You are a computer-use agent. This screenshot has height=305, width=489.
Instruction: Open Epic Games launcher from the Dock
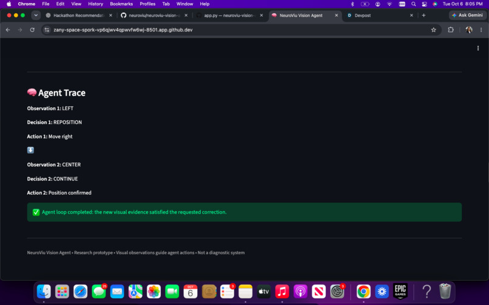click(x=400, y=292)
